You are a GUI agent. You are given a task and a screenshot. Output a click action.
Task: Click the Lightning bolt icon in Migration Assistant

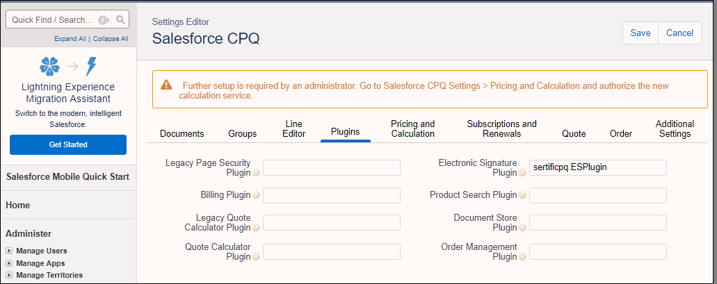tap(92, 66)
